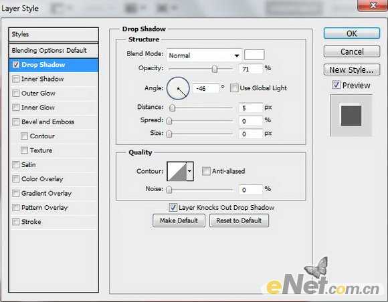Enable Anti-aliased checkbox
388x302 pixels.
[x=206, y=171]
